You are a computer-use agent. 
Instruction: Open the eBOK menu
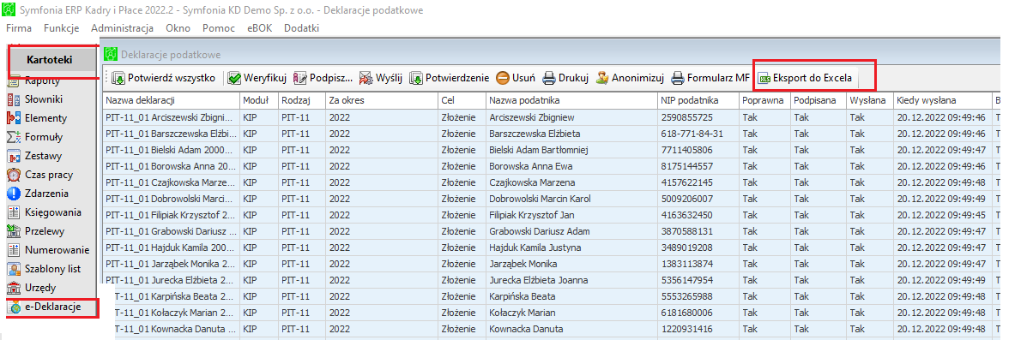(x=259, y=28)
